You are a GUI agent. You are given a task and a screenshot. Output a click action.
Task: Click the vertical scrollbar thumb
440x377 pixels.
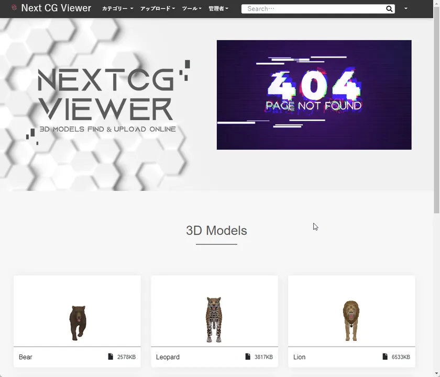coord(437,110)
